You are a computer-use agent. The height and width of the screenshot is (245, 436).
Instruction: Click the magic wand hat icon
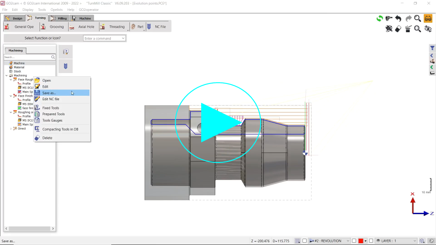point(408,29)
